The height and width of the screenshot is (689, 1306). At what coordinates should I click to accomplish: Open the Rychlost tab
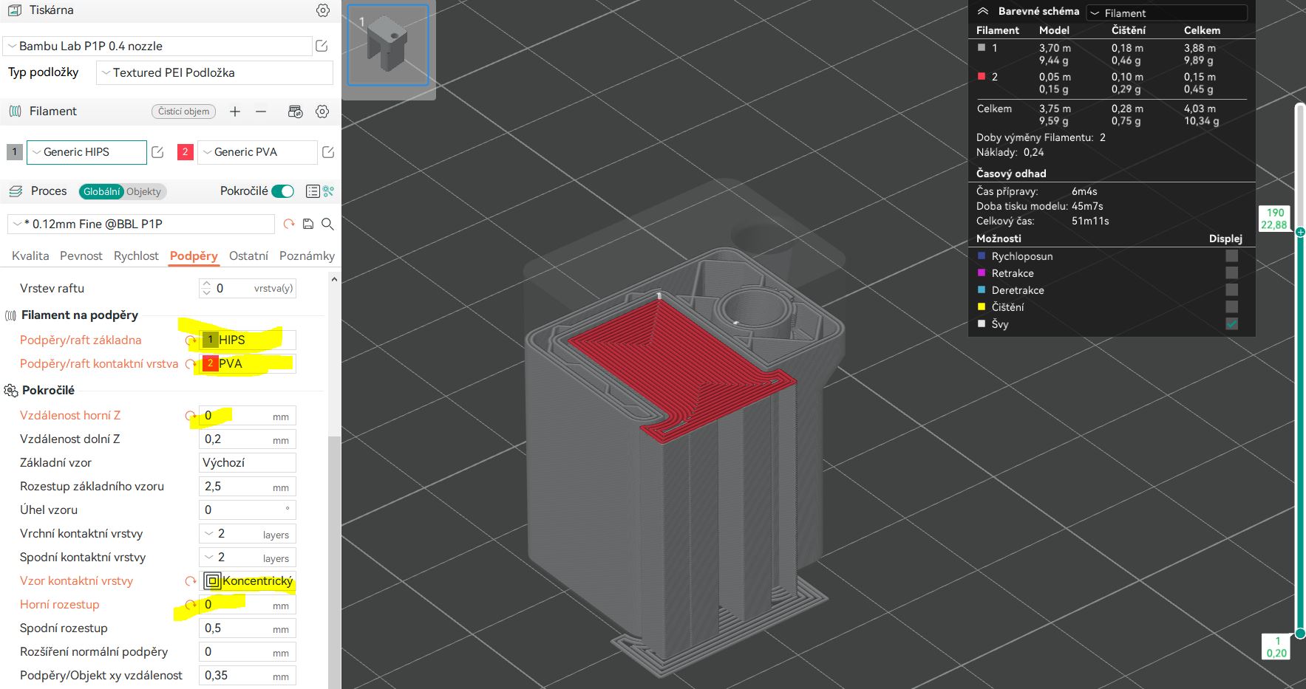[136, 256]
